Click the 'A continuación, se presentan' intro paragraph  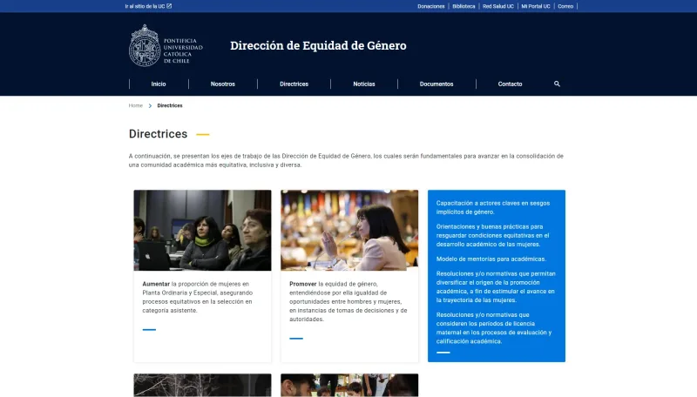[x=346, y=160]
